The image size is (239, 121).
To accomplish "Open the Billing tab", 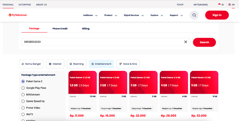I will coord(86,28).
